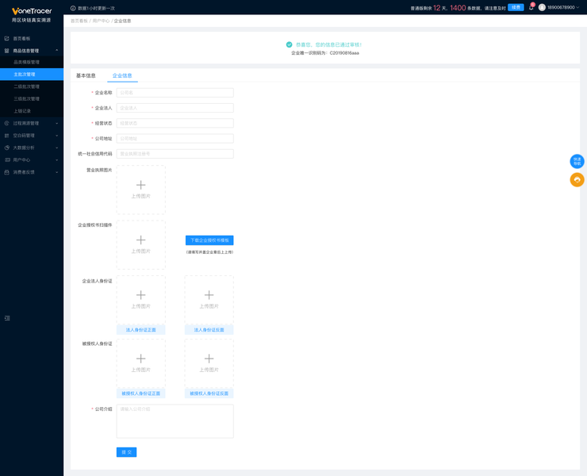Image resolution: width=587 pixels, height=476 pixels.
Task: Focus the 公司介绍 text area
Action: [x=175, y=421]
